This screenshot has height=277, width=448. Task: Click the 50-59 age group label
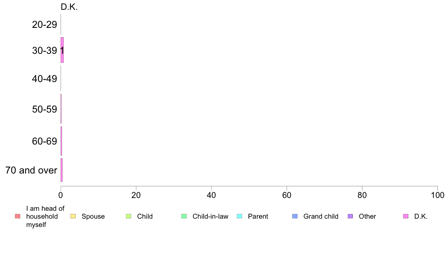[x=44, y=109]
